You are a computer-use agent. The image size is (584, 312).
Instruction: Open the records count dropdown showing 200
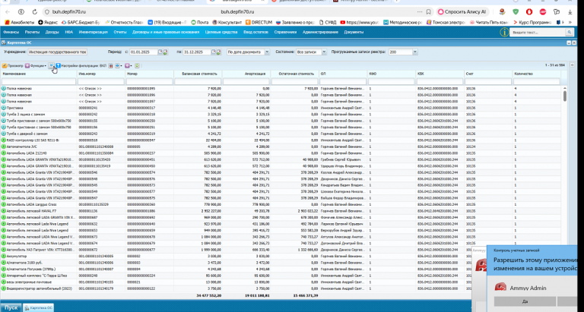coord(415,52)
